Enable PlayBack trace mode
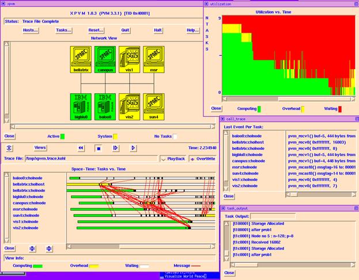 pos(173,158)
